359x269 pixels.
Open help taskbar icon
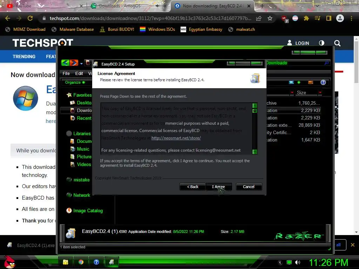click(x=96, y=262)
